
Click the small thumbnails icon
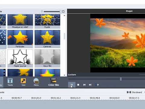(x=42, y=12)
